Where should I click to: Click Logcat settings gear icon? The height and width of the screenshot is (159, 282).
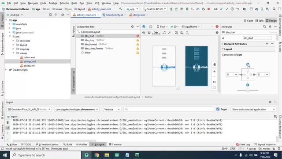[270, 102]
